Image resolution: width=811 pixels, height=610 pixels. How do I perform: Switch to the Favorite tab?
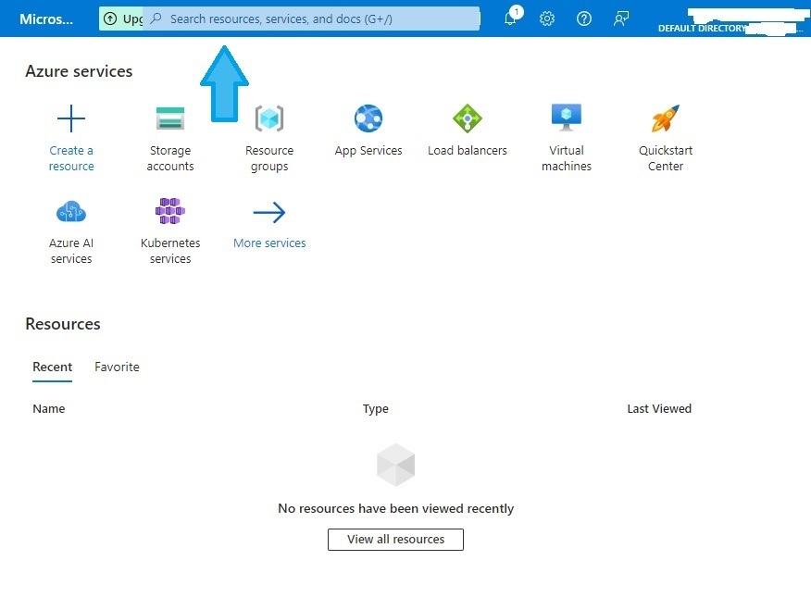(117, 367)
